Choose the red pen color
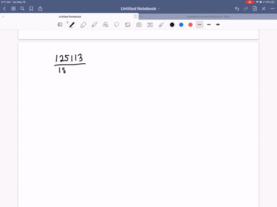 tap(190, 25)
